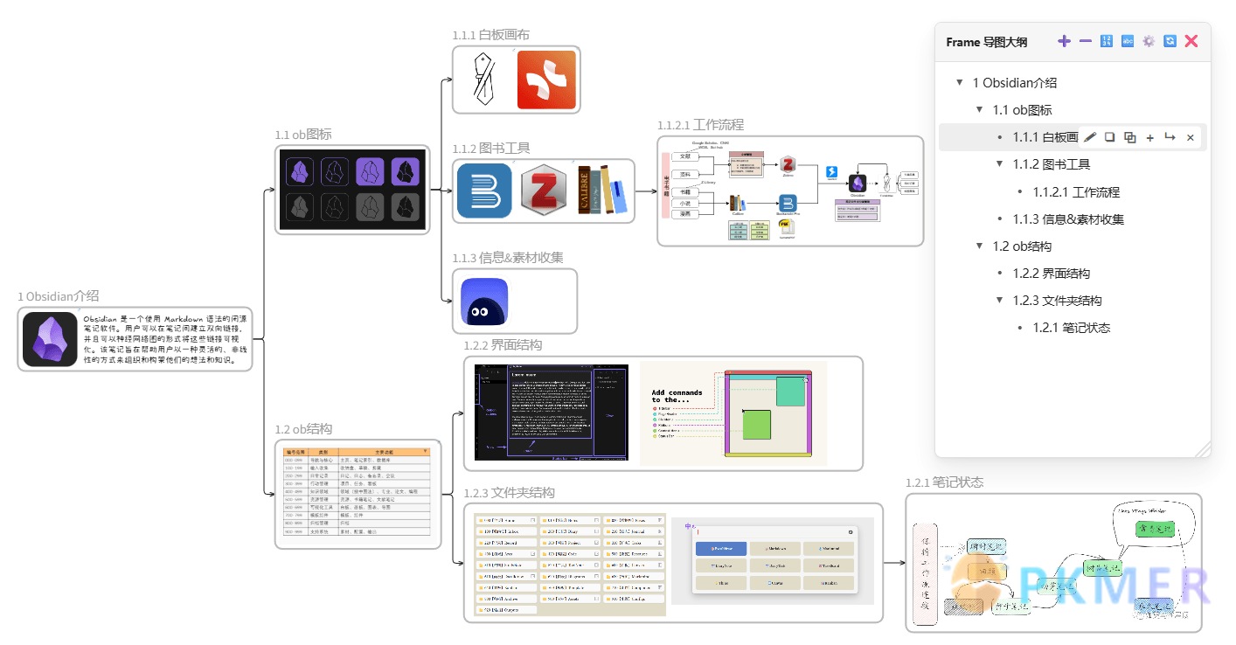Select outline row 1.1.2 图书工具
1236x645 pixels.
pyautogui.click(x=1052, y=164)
